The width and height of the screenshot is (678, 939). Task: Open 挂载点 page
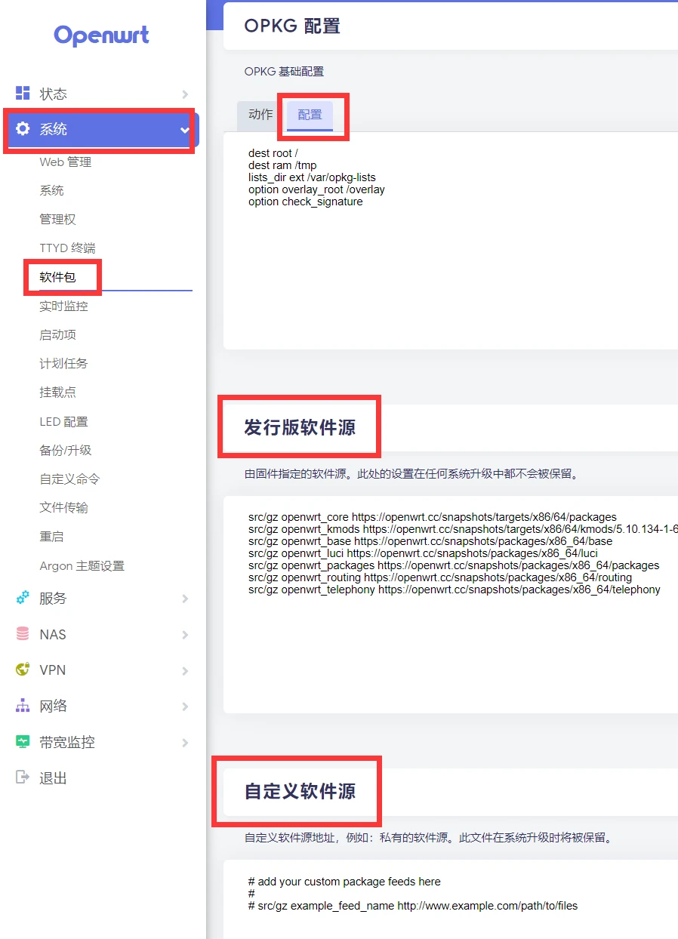pyautogui.click(x=57, y=392)
